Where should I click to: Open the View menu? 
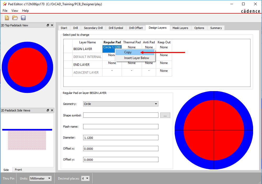click(x=15, y=10)
